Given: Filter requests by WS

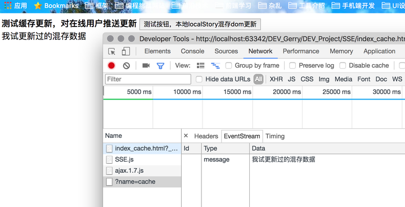Looking at the screenshot, I should [397, 79].
